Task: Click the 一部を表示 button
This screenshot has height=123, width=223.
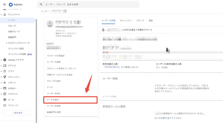Action: click(18, 113)
